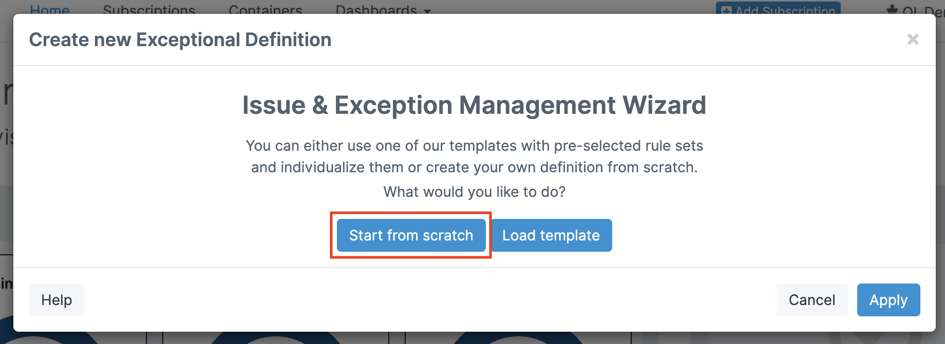Open the Subscriptions menu item
The image size is (945, 344).
point(149,9)
